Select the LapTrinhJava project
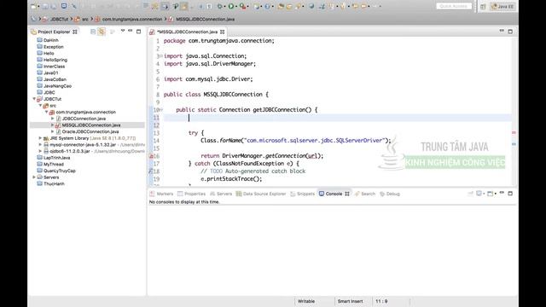The height and width of the screenshot is (307, 546). tap(57, 158)
